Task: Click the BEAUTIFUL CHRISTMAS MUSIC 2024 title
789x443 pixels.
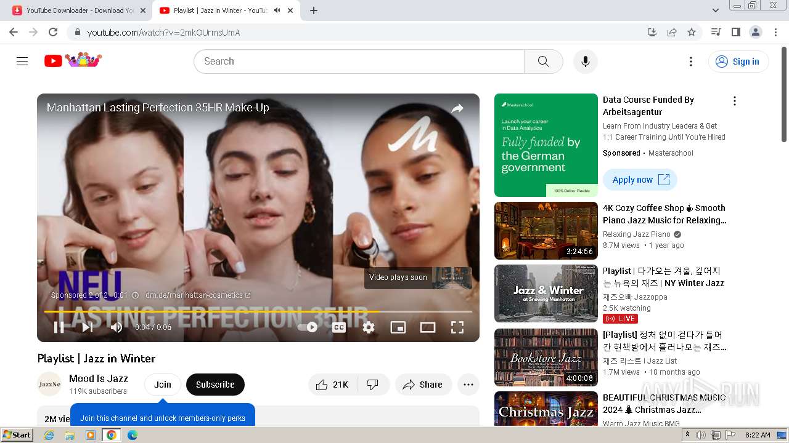Action: pos(664,404)
